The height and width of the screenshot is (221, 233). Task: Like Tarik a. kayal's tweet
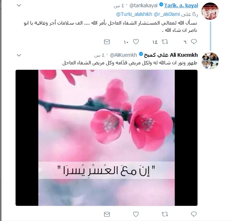pos(136,42)
